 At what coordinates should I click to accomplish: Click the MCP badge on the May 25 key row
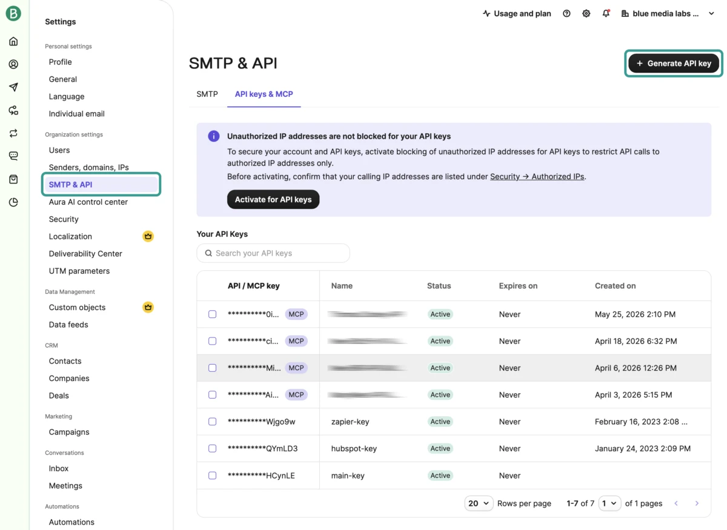296,314
